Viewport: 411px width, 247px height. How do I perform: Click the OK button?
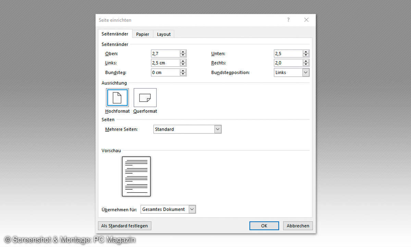pyautogui.click(x=264, y=226)
